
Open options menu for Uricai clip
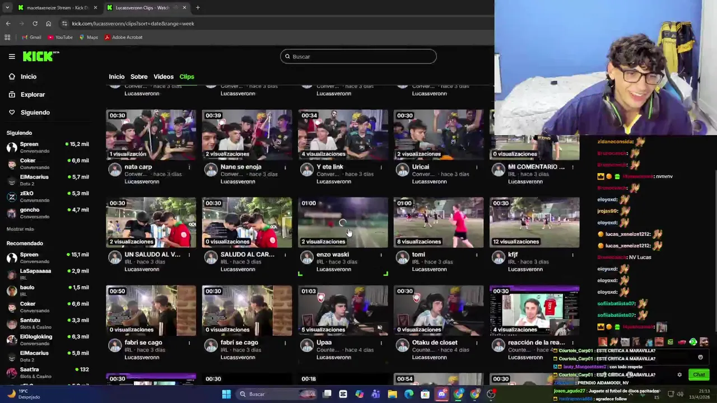coord(477,167)
